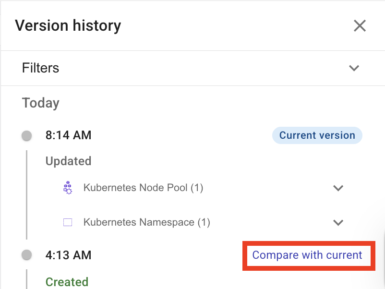Screen dimensions: 385x289
Task: Click the Kubernetes Node Pool icon
Action: point(68,188)
